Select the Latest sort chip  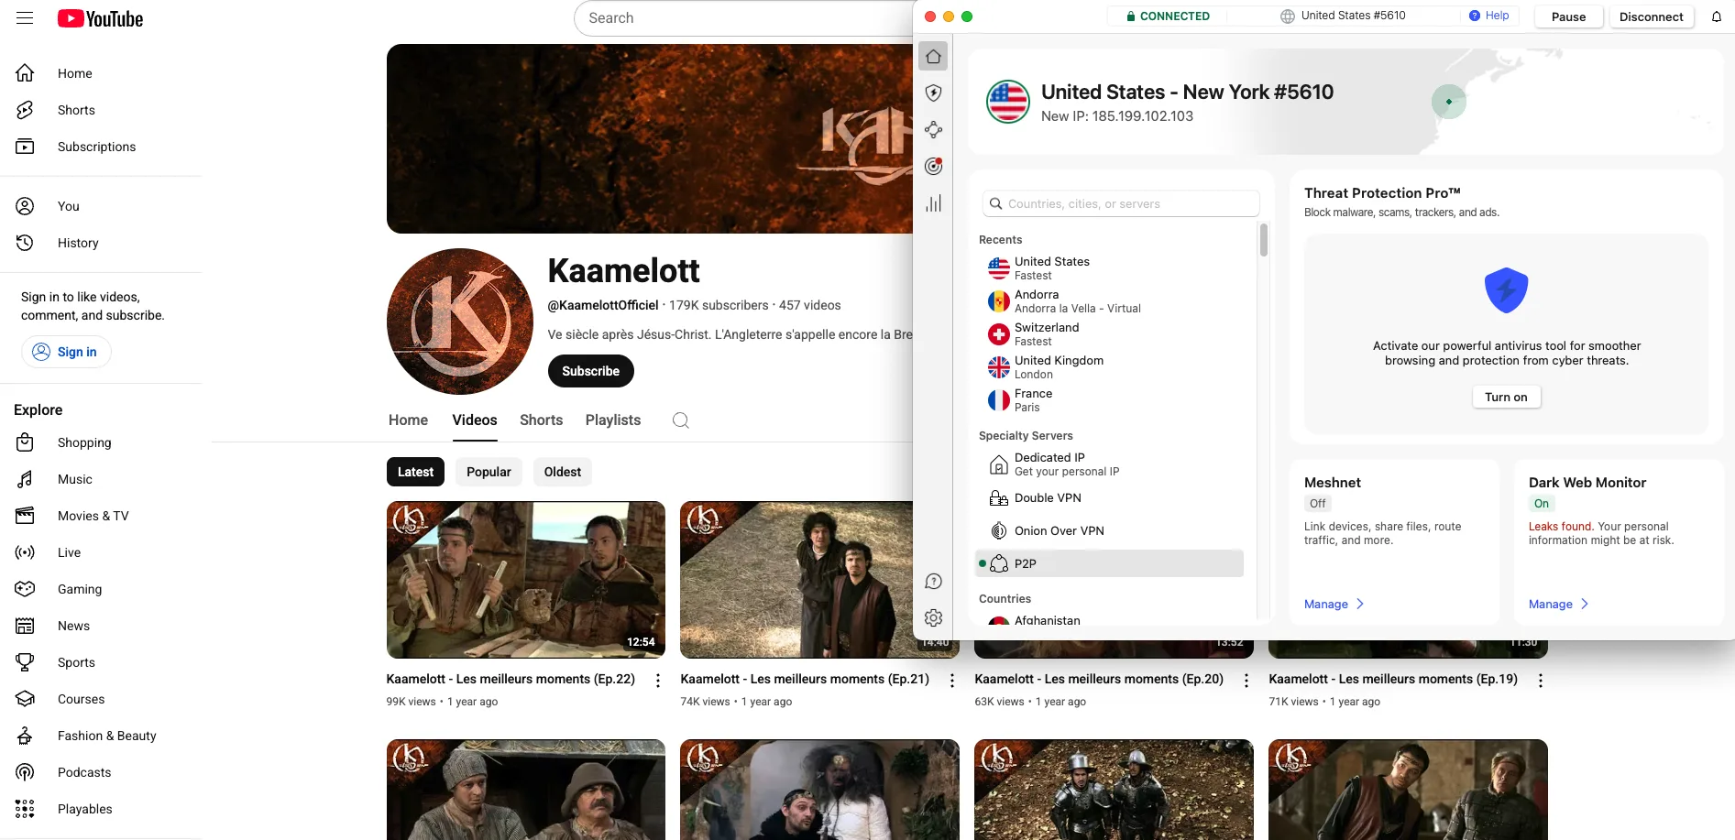(415, 472)
